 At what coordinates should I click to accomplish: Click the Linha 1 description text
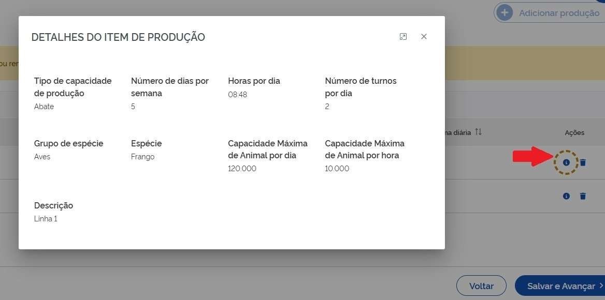point(46,219)
